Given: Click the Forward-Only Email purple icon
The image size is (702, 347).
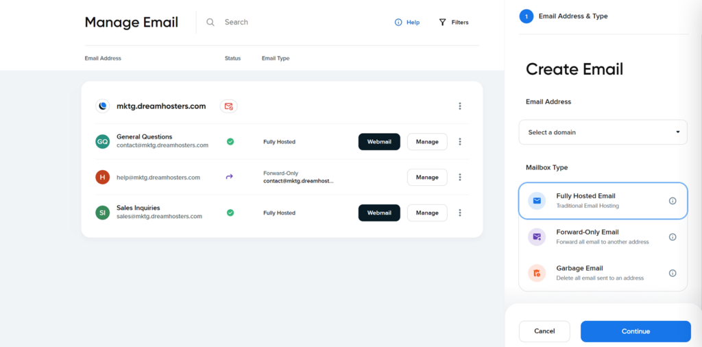Looking at the screenshot, I should click(537, 237).
